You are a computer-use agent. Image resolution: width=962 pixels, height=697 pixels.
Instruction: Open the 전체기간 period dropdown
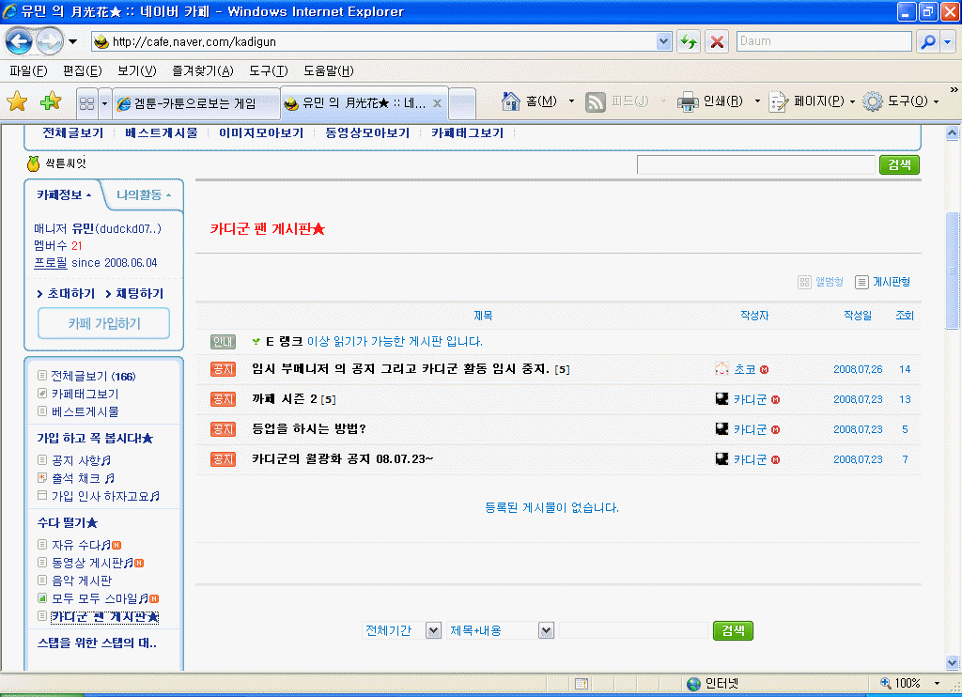433,630
